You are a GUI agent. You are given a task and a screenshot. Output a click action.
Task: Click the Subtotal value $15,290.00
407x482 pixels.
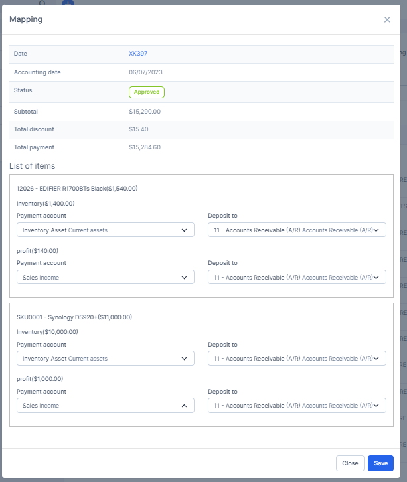tap(145, 112)
